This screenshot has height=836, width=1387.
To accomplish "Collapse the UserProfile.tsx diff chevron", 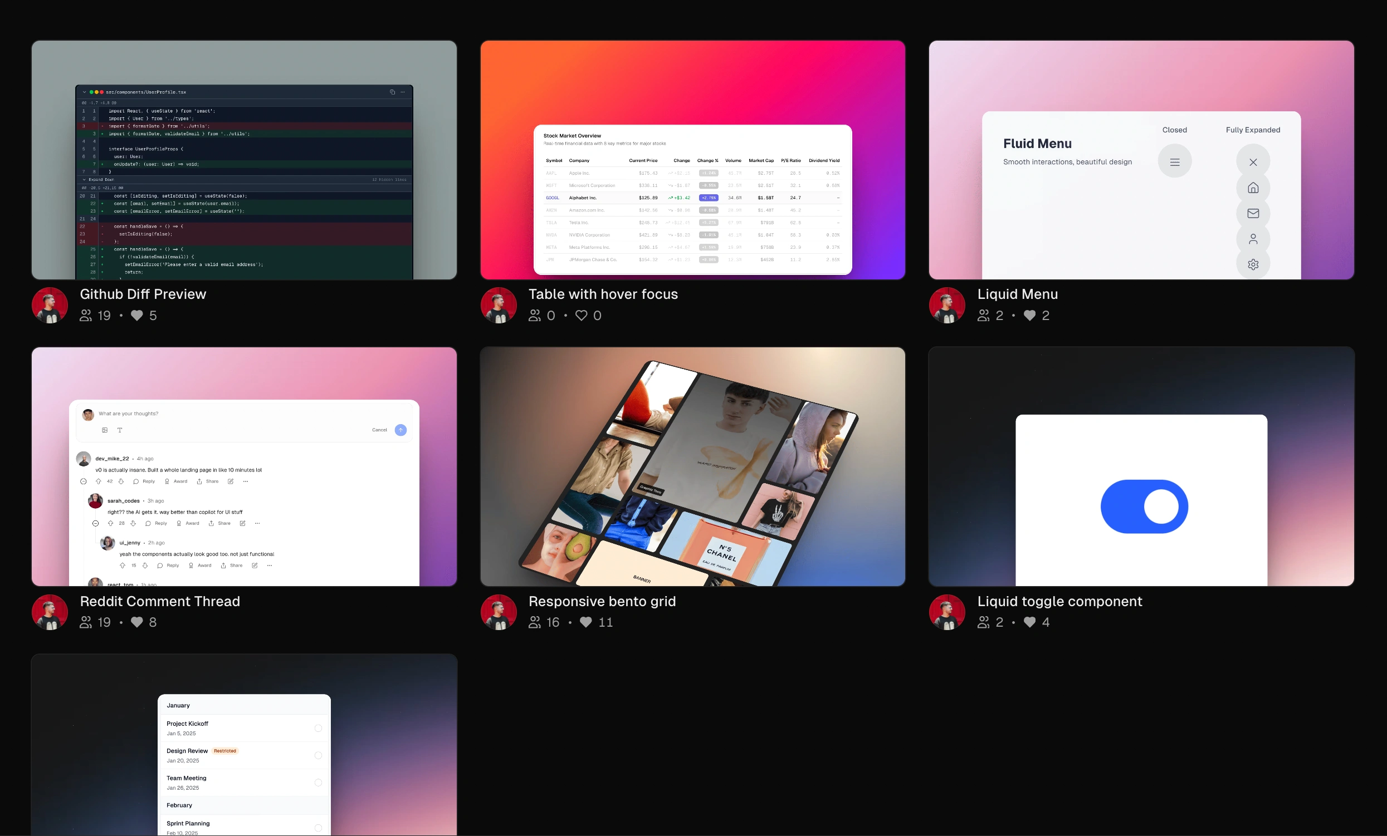I will 85,92.
